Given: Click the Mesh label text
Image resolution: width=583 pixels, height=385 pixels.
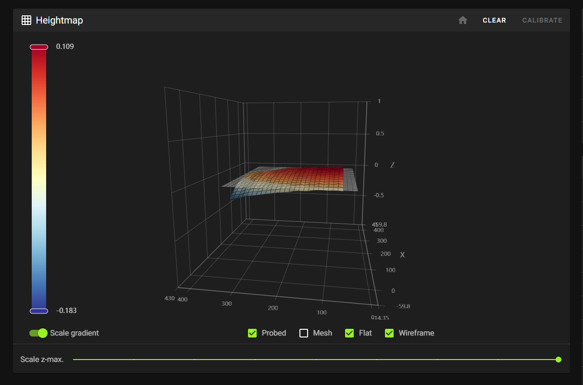Looking at the screenshot, I should pos(323,333).
